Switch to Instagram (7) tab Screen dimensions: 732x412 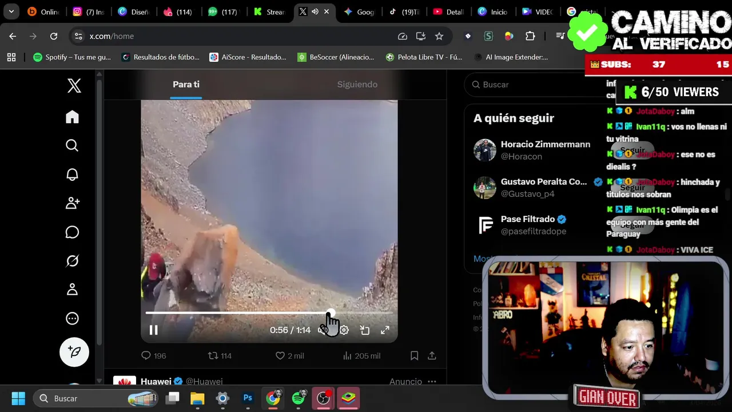[x=89, y=11]
